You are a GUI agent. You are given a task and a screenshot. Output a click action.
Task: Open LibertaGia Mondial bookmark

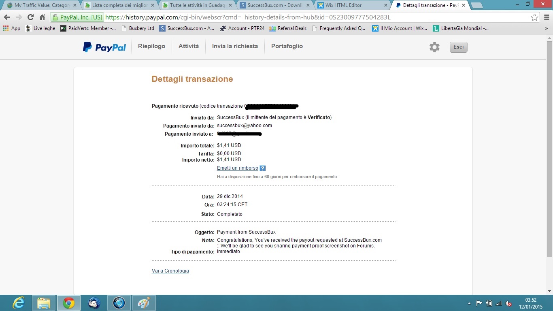461,28
